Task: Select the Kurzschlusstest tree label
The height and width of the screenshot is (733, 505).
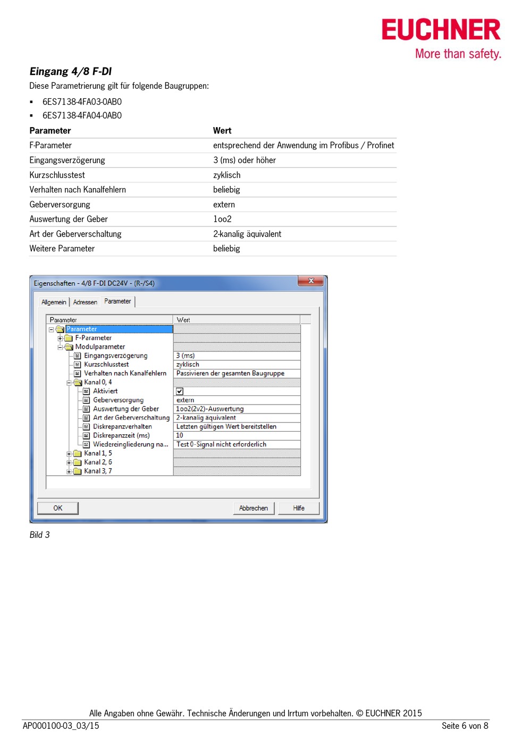Action: pyautogui.click(x=106, y=365)
